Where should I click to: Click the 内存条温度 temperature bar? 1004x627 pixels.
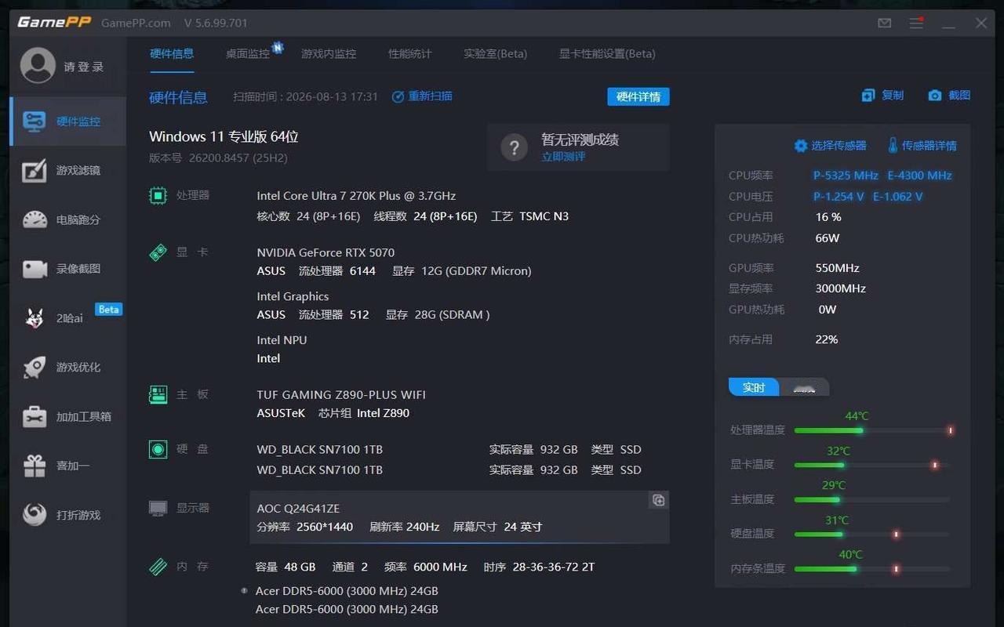(872, 568)
